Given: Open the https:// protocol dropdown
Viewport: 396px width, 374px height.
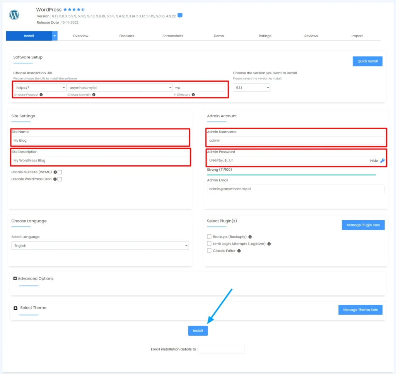Looking at the screenshot, I should [x=40, y=87].
